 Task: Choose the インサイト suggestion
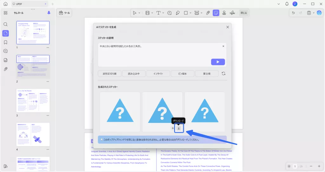tap(158, 73)
